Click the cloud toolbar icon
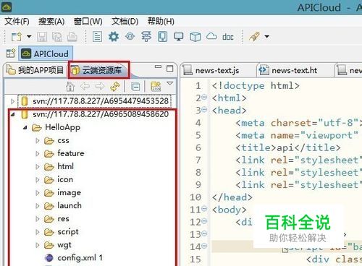Viewport: 362px width, 266px height. tap(211, 36)
